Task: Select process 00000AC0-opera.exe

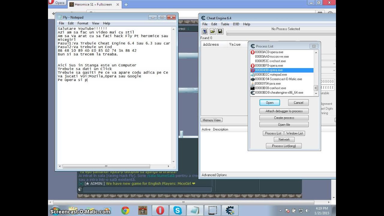Action: 282,52
